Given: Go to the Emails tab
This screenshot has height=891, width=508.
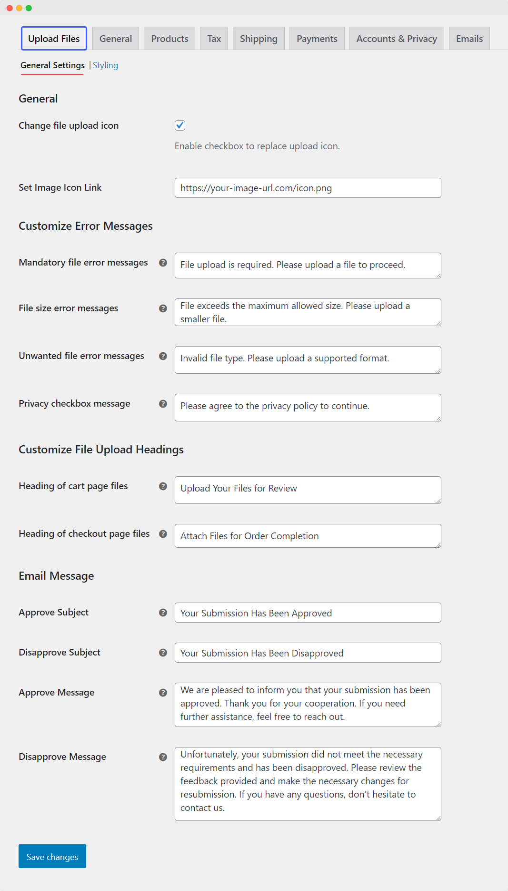Looking at the screenshot, I should [469, 38].
